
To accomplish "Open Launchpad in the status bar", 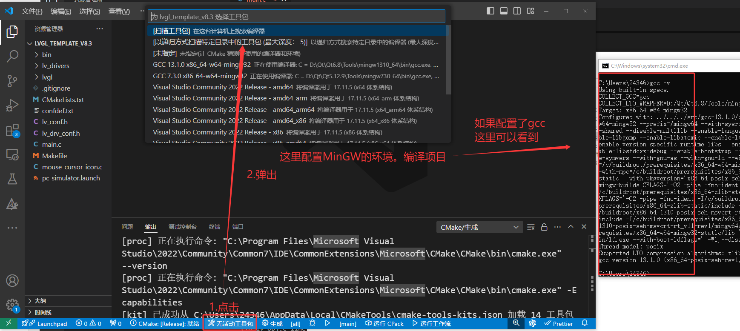I will click(45, 323).
